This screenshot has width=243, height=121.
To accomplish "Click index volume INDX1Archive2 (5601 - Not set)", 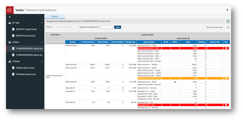I will coord(149,85).
